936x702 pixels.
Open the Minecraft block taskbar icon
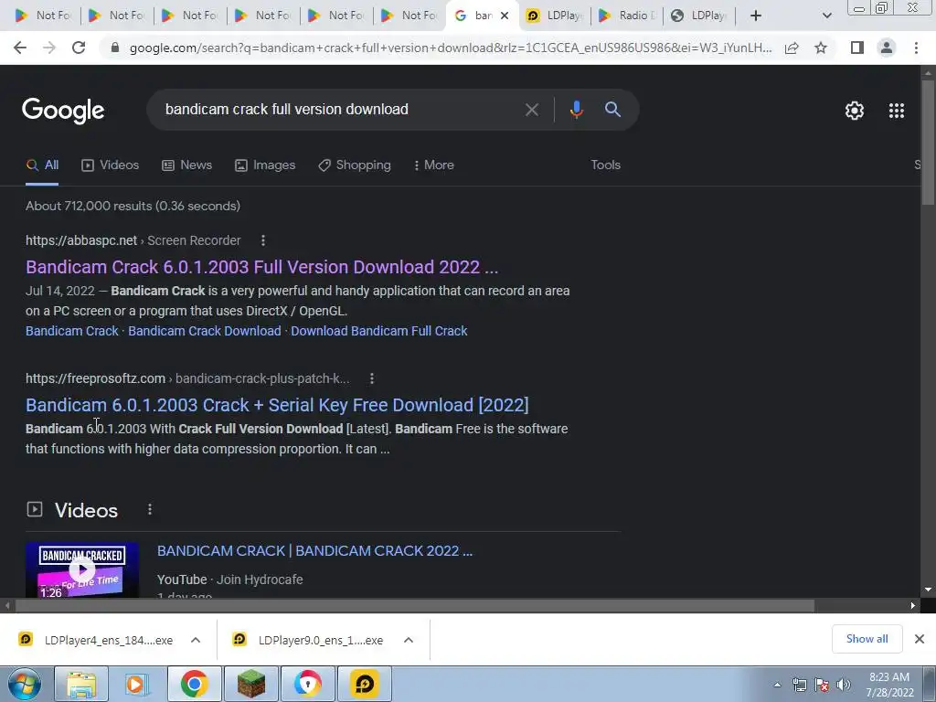pyautogui.click(x=250, y=684)
